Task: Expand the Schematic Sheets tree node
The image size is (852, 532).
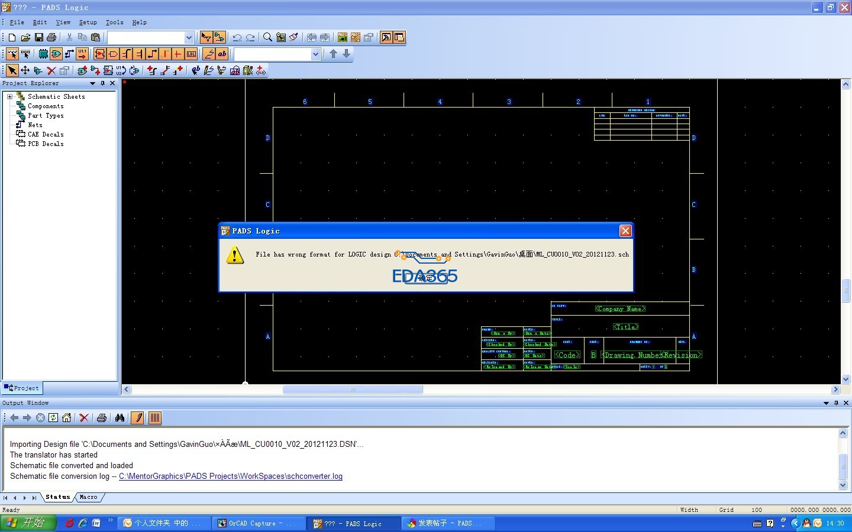Action: click(9, 96)
